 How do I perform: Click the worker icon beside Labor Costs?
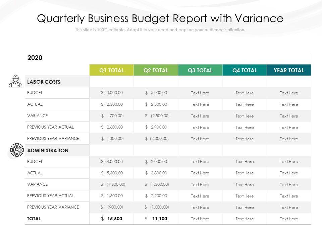click(x=15, y=81)
